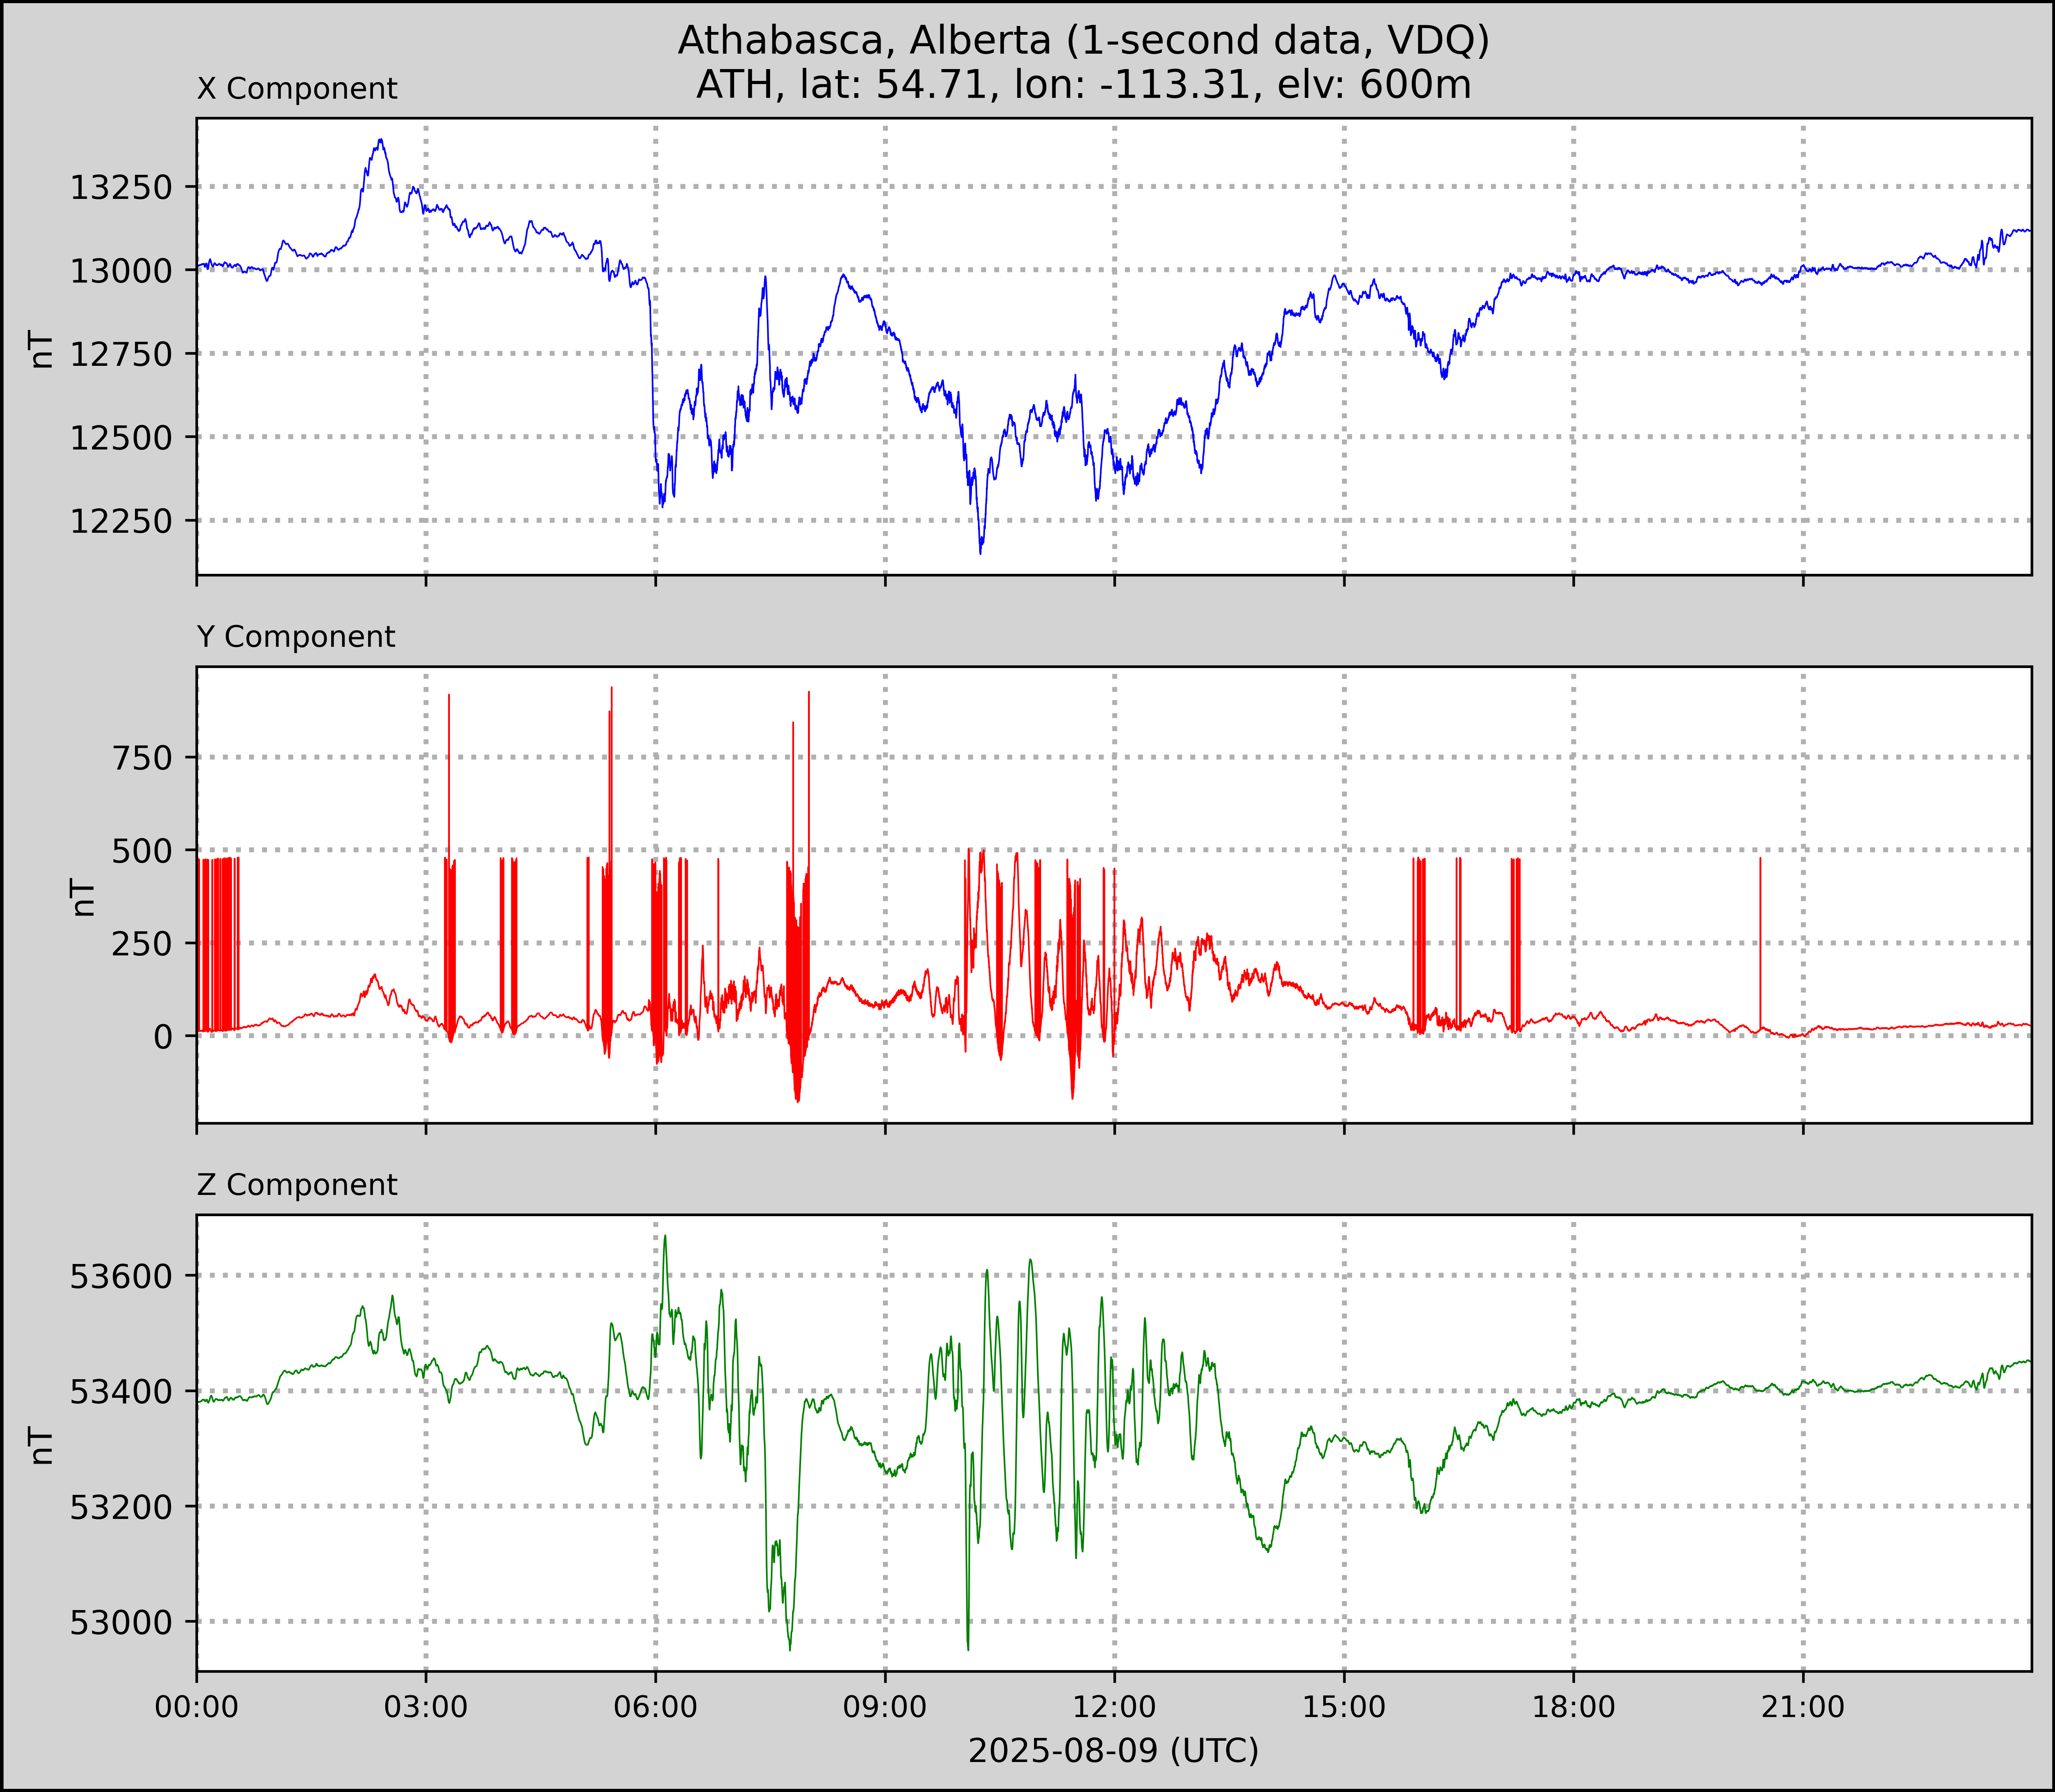Viewport: 2055px width, 1792px height.
Task: Click the 06:00 time axis label
Action: click(656, 1707)
